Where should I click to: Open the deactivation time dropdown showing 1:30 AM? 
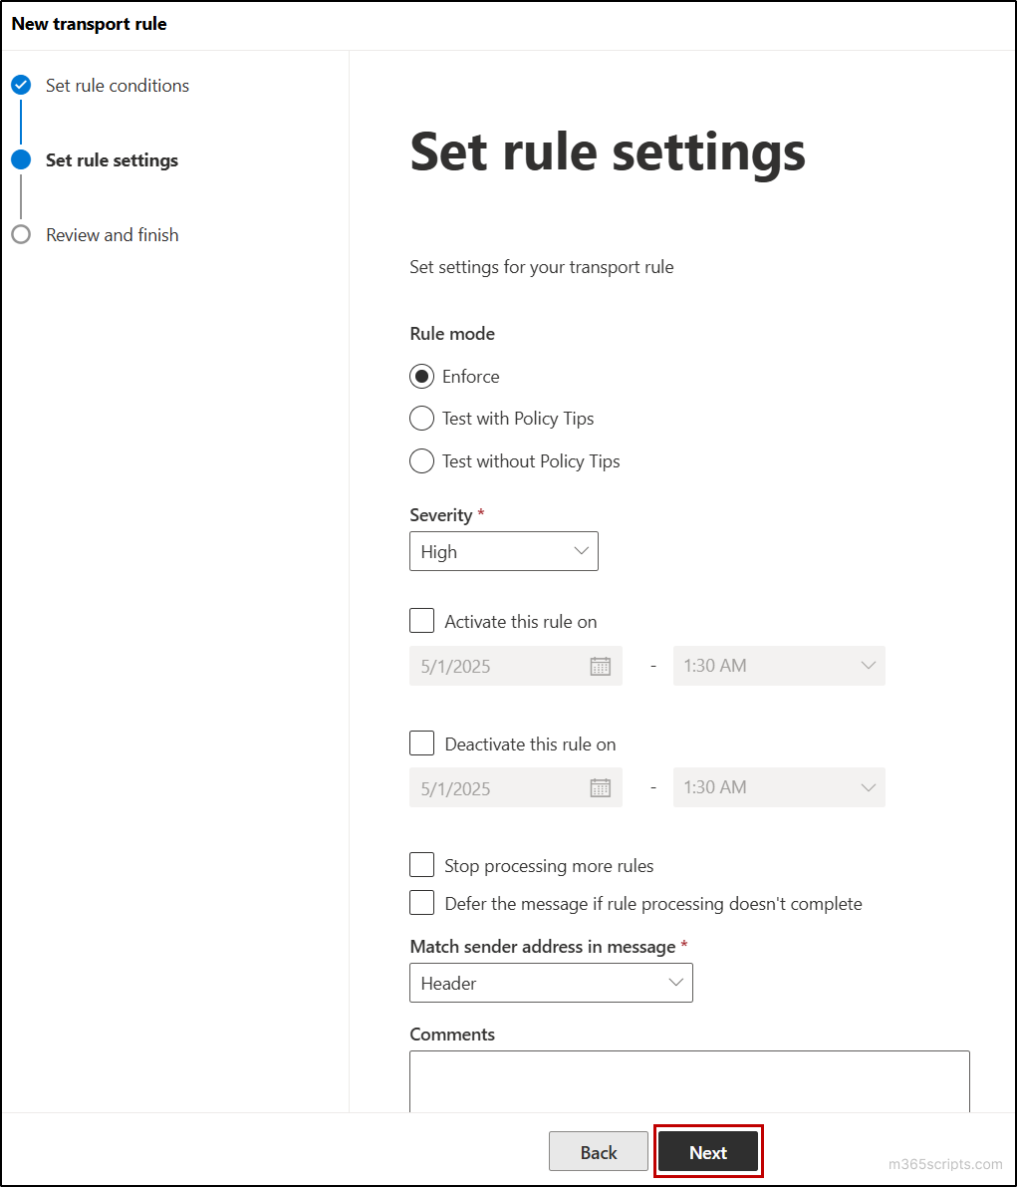point(779,787)
